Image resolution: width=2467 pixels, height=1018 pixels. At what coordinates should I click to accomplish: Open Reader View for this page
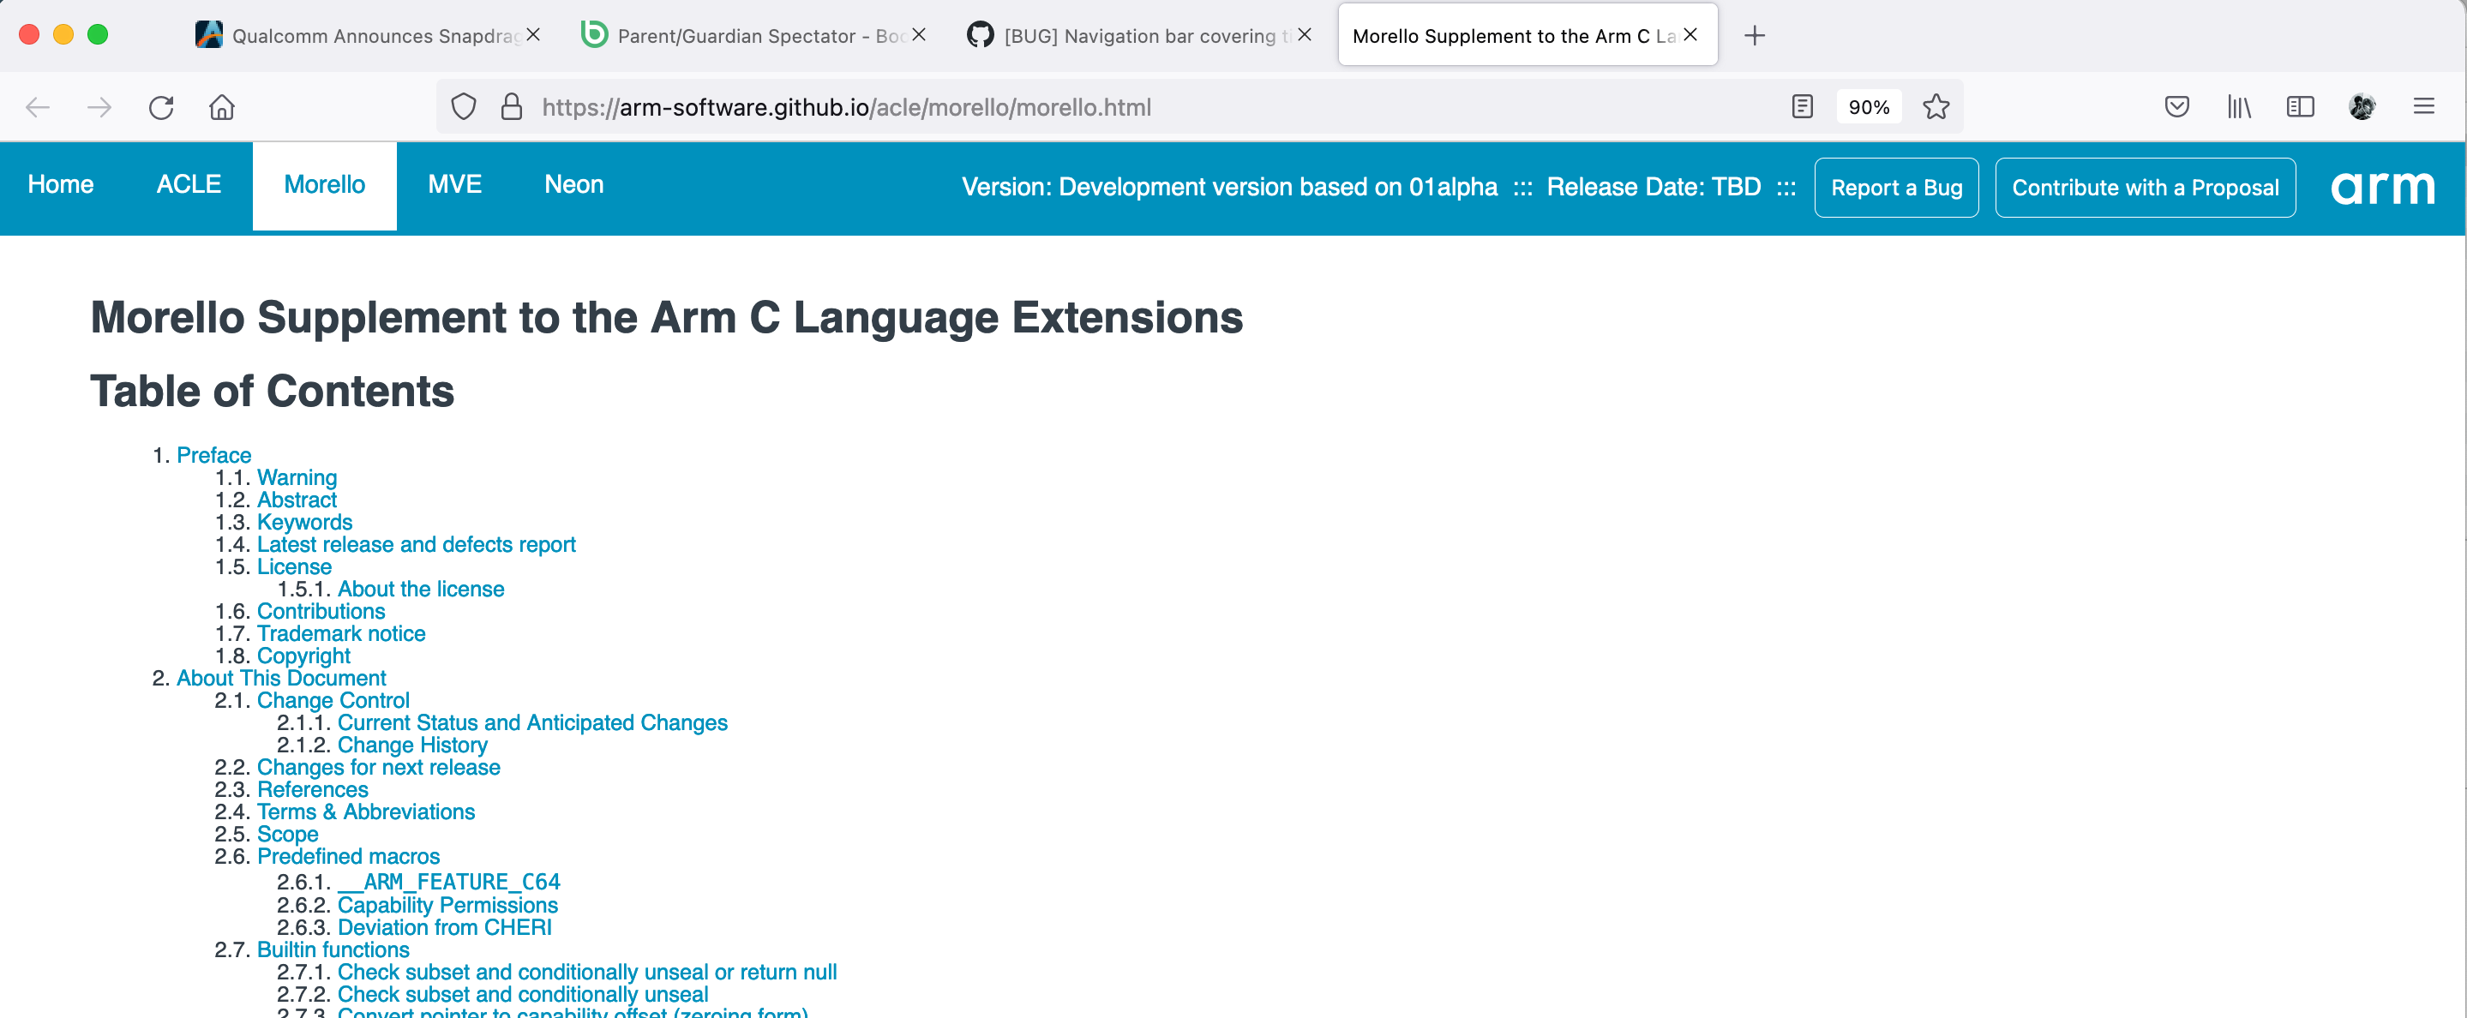tap(1803, 106)
